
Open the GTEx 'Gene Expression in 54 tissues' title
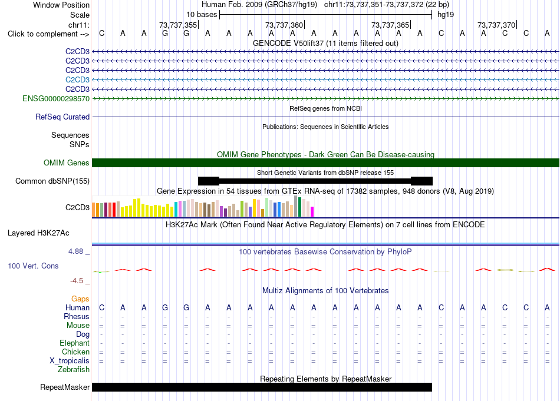[x=325, y=191]
